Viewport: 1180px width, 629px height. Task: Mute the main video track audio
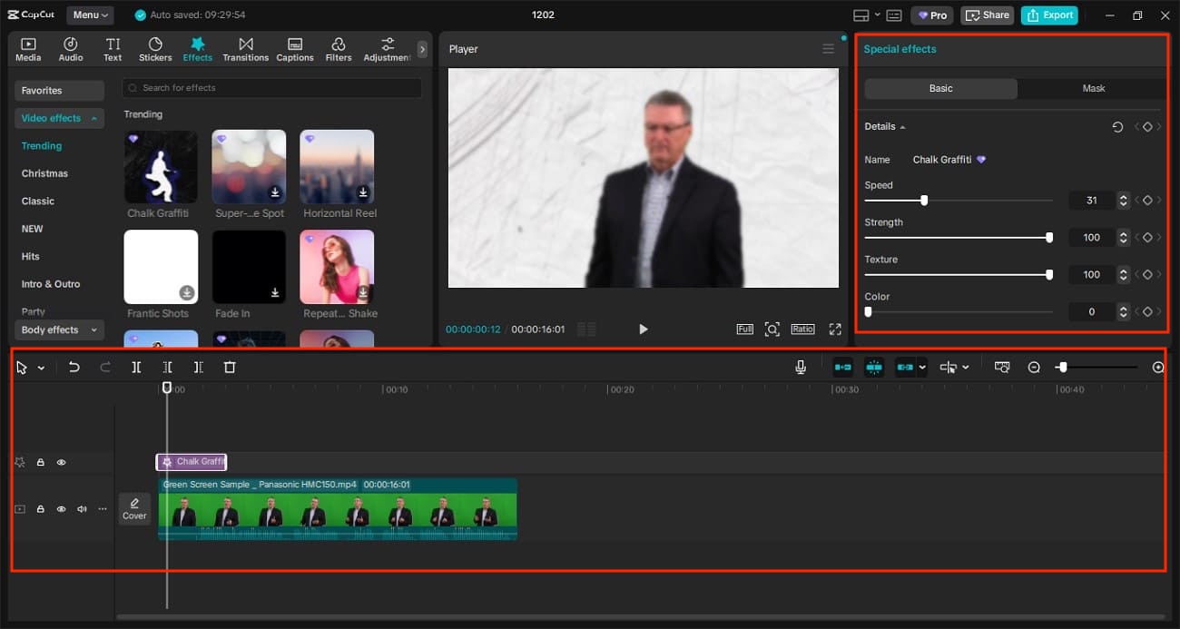pyautogui.click(x=82, y=509)
